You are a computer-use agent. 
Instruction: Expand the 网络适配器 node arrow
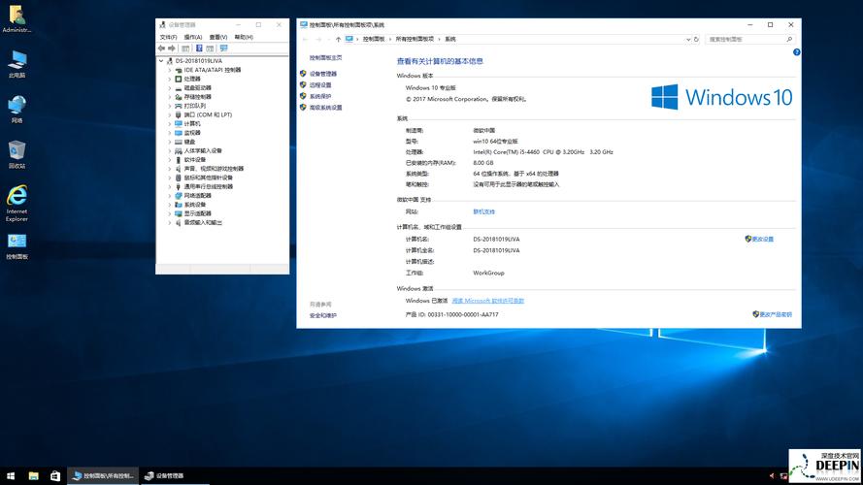[170, 196]
